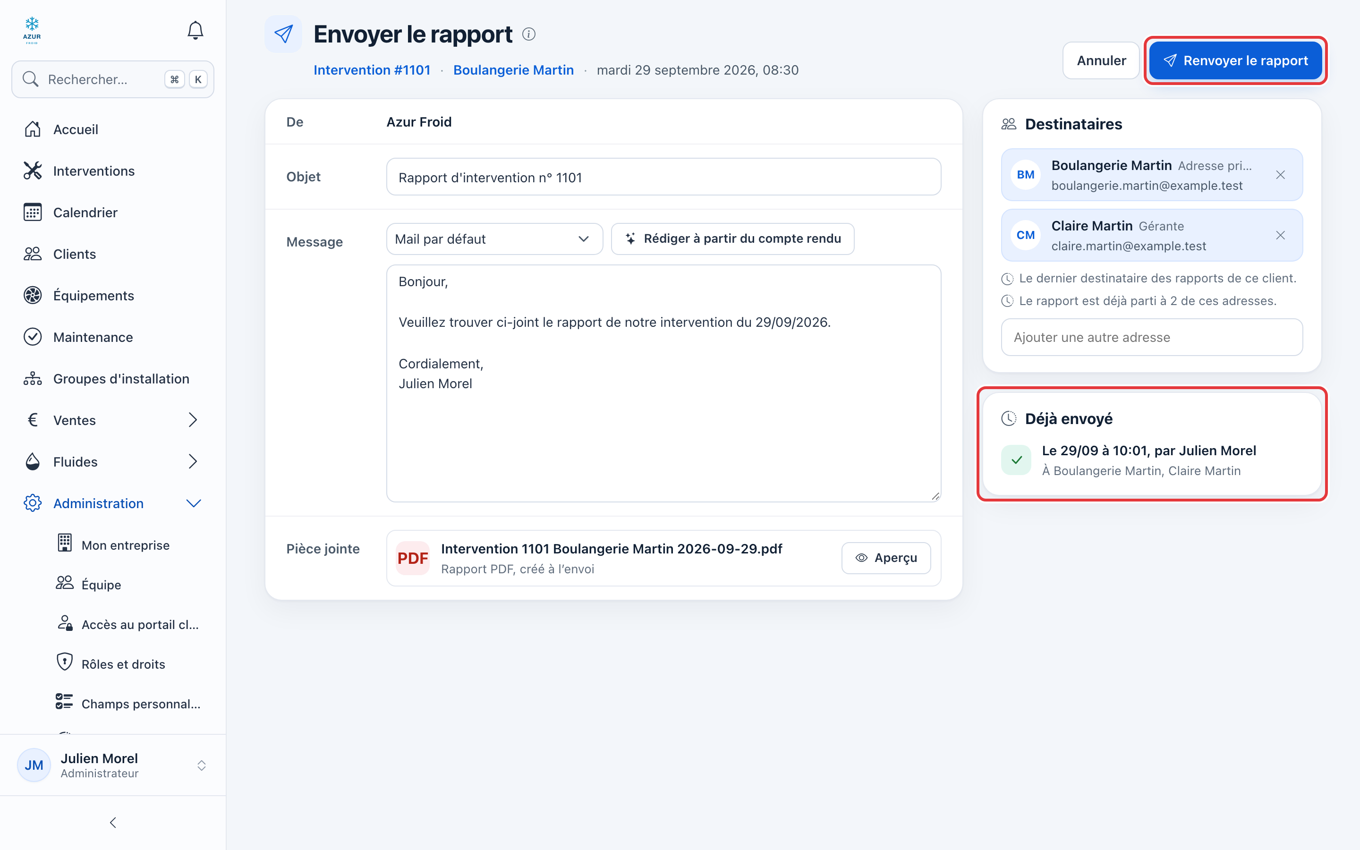Viewport: 1360px width, 850px height.
Task: Click the Azur Froid logo
Action: 32,30
